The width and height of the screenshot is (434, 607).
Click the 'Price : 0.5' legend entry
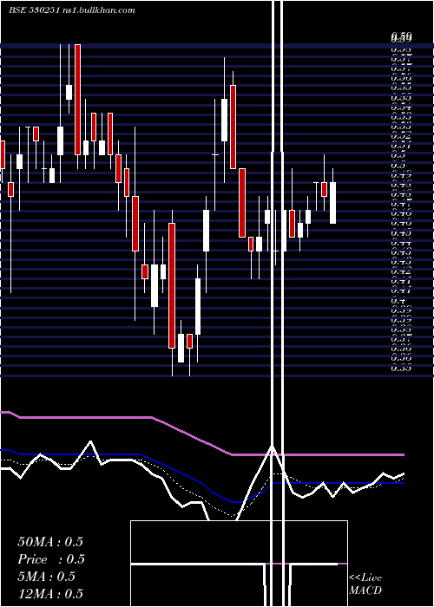click(x=51, y=559)
